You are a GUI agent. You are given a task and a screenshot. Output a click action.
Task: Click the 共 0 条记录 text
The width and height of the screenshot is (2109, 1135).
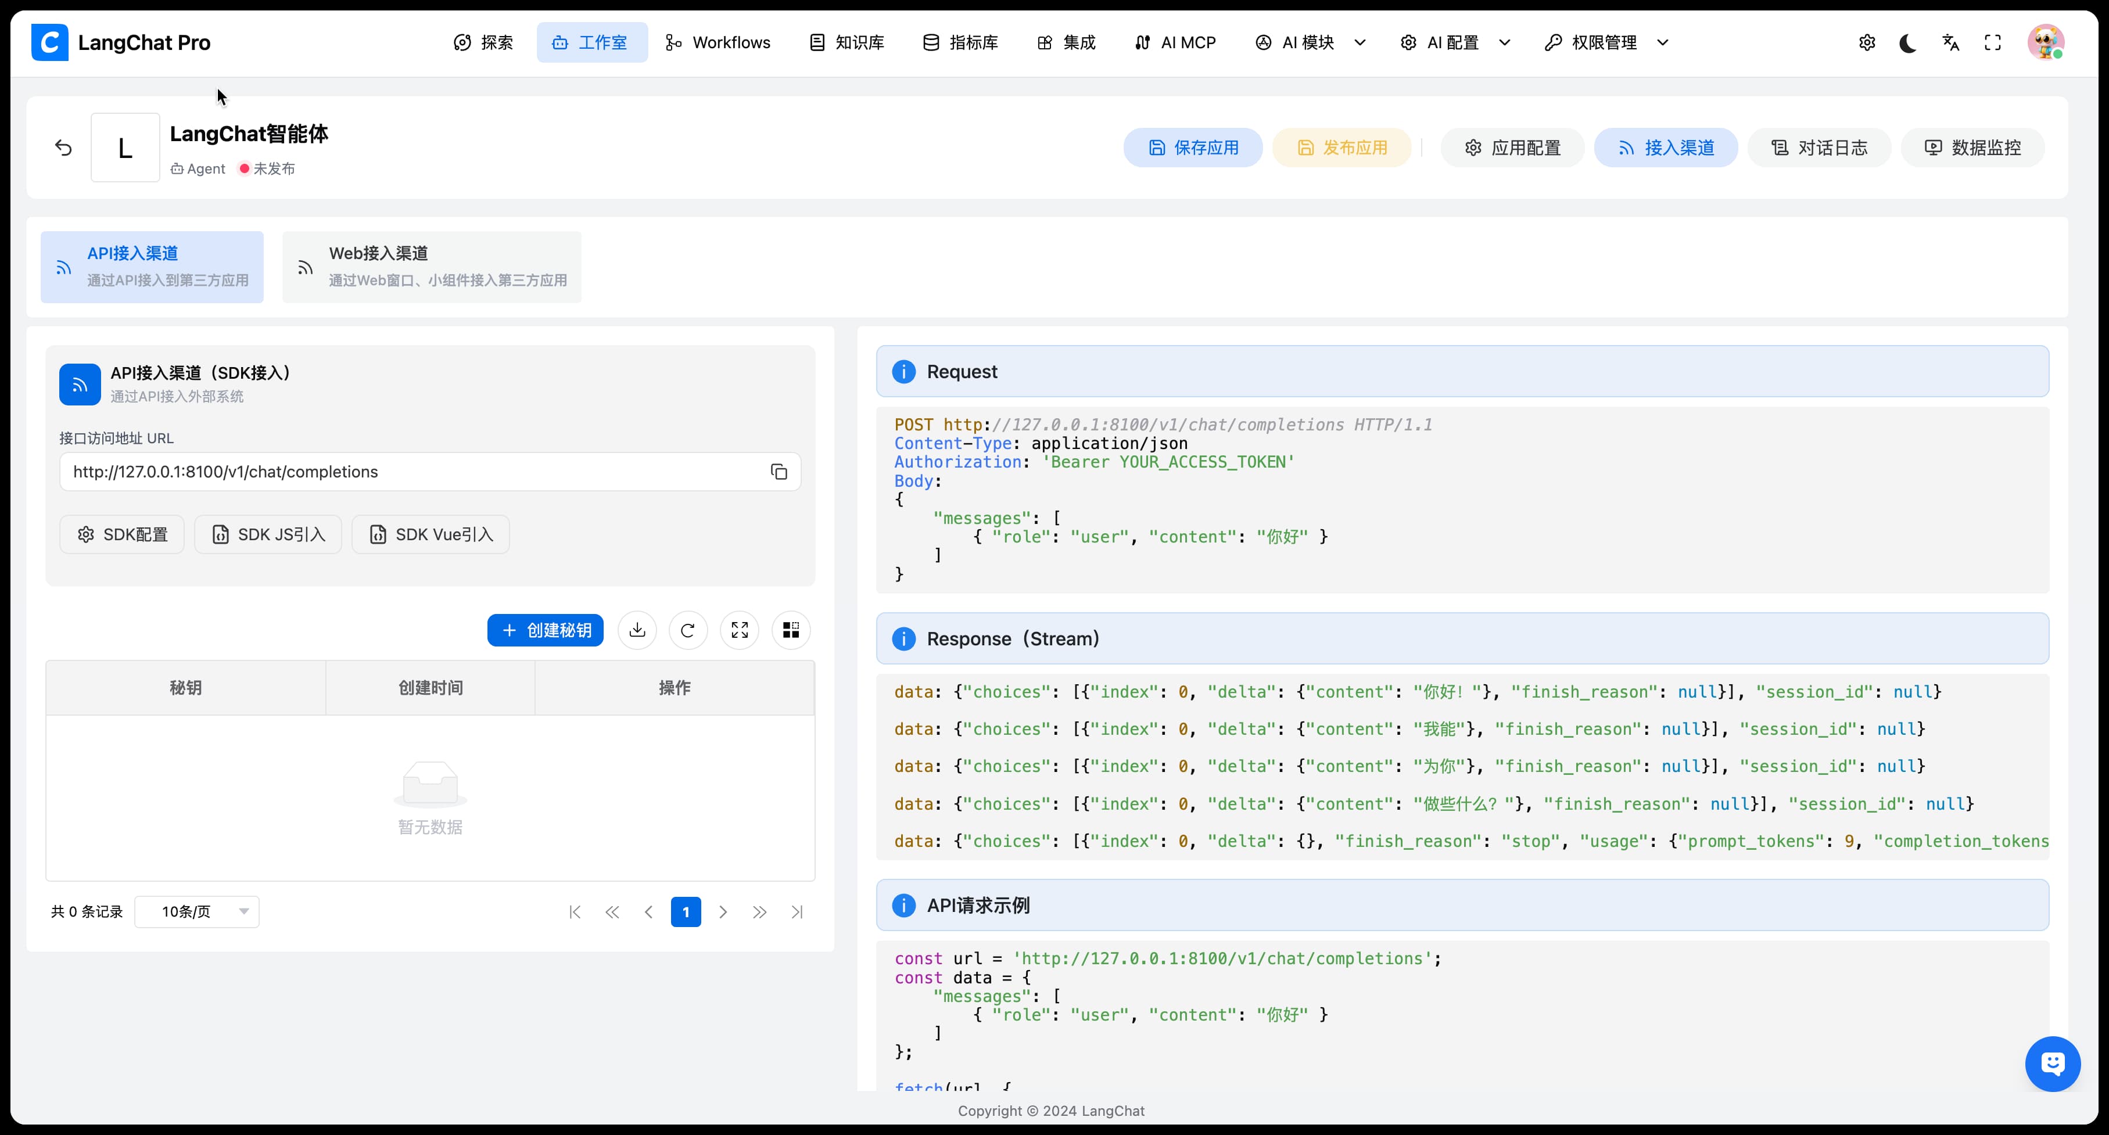[87, 913]
